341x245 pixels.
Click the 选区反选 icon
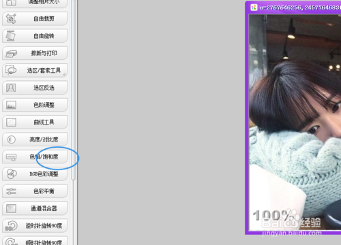point(11,88)
